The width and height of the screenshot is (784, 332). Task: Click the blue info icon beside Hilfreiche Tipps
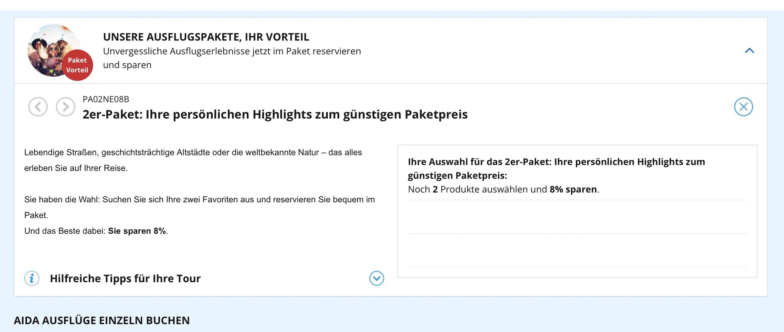tap(32, 279)
